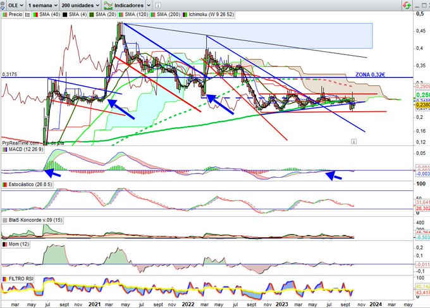Click the Indicadores chart icon
The width and height of the screenshot is (430, 308).
(108, 5)
